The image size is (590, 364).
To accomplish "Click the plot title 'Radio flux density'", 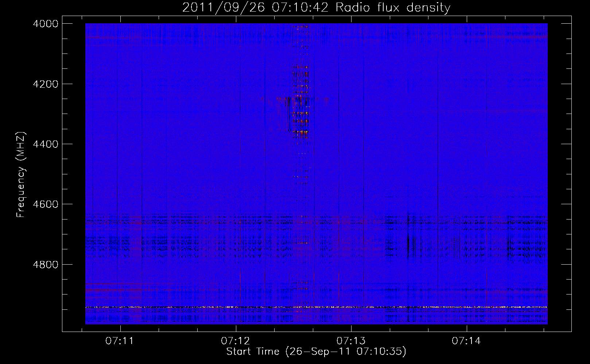I will [393, 8].
